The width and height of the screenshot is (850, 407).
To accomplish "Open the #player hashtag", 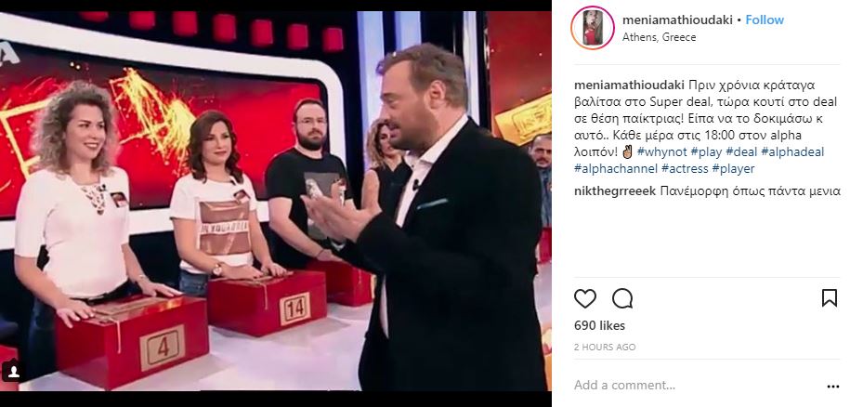I will [x=733, y=168].
